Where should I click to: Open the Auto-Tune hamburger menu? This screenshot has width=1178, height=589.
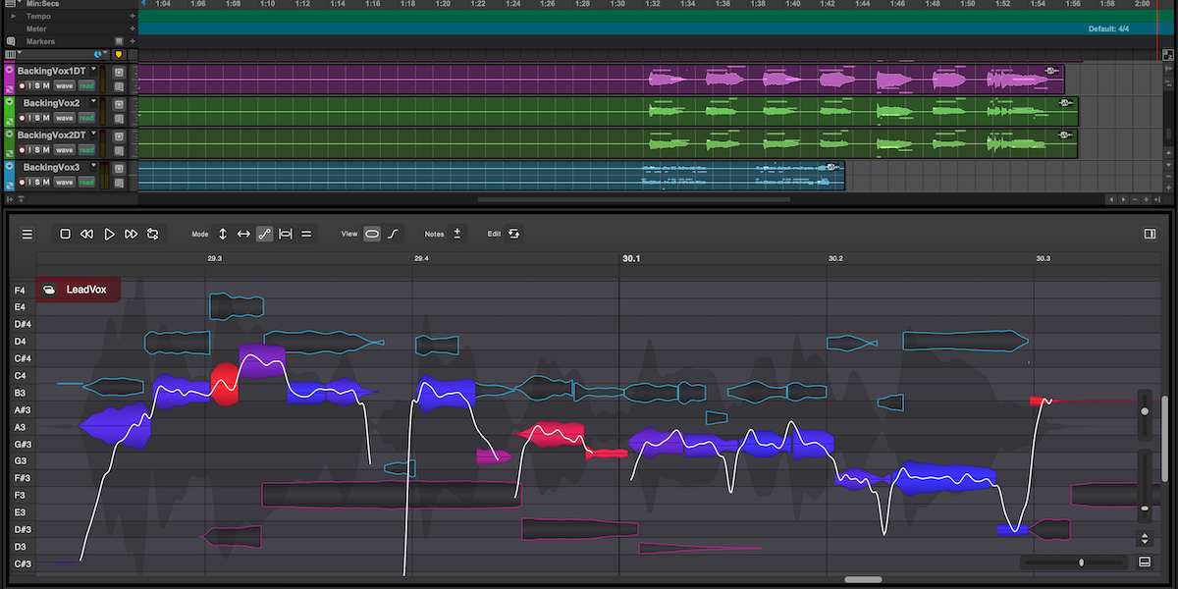pyautogui.click(x=27, y=235)
